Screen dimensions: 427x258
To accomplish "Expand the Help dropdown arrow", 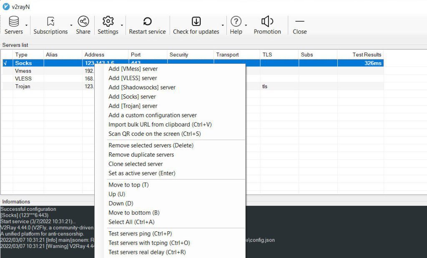I will click(x=246, y=25).
